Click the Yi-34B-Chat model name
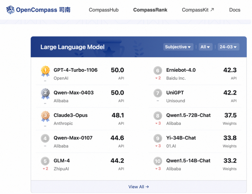 click(181, 138)
